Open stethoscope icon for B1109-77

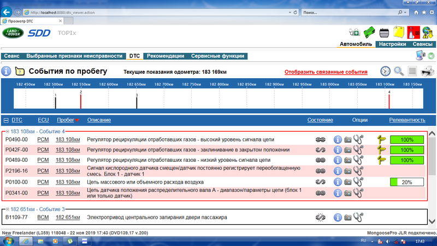point(358,217)
